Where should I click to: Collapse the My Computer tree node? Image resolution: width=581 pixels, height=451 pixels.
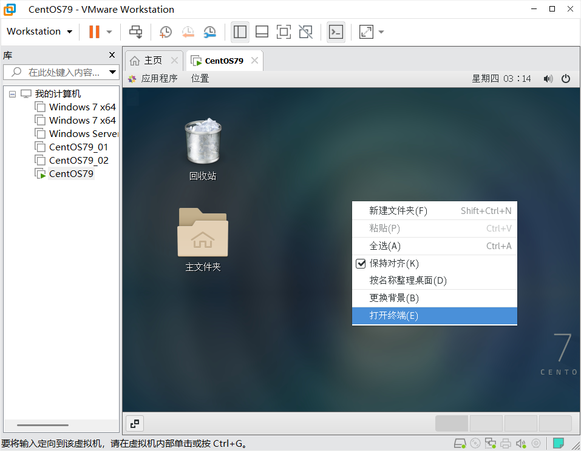(12, 94)
